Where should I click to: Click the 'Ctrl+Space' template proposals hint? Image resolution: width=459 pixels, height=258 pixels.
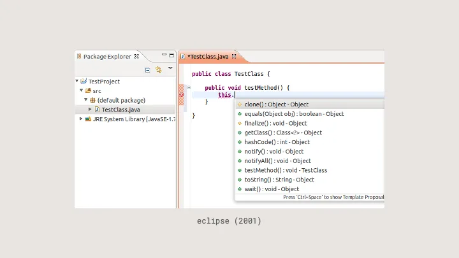coord(333,197)
